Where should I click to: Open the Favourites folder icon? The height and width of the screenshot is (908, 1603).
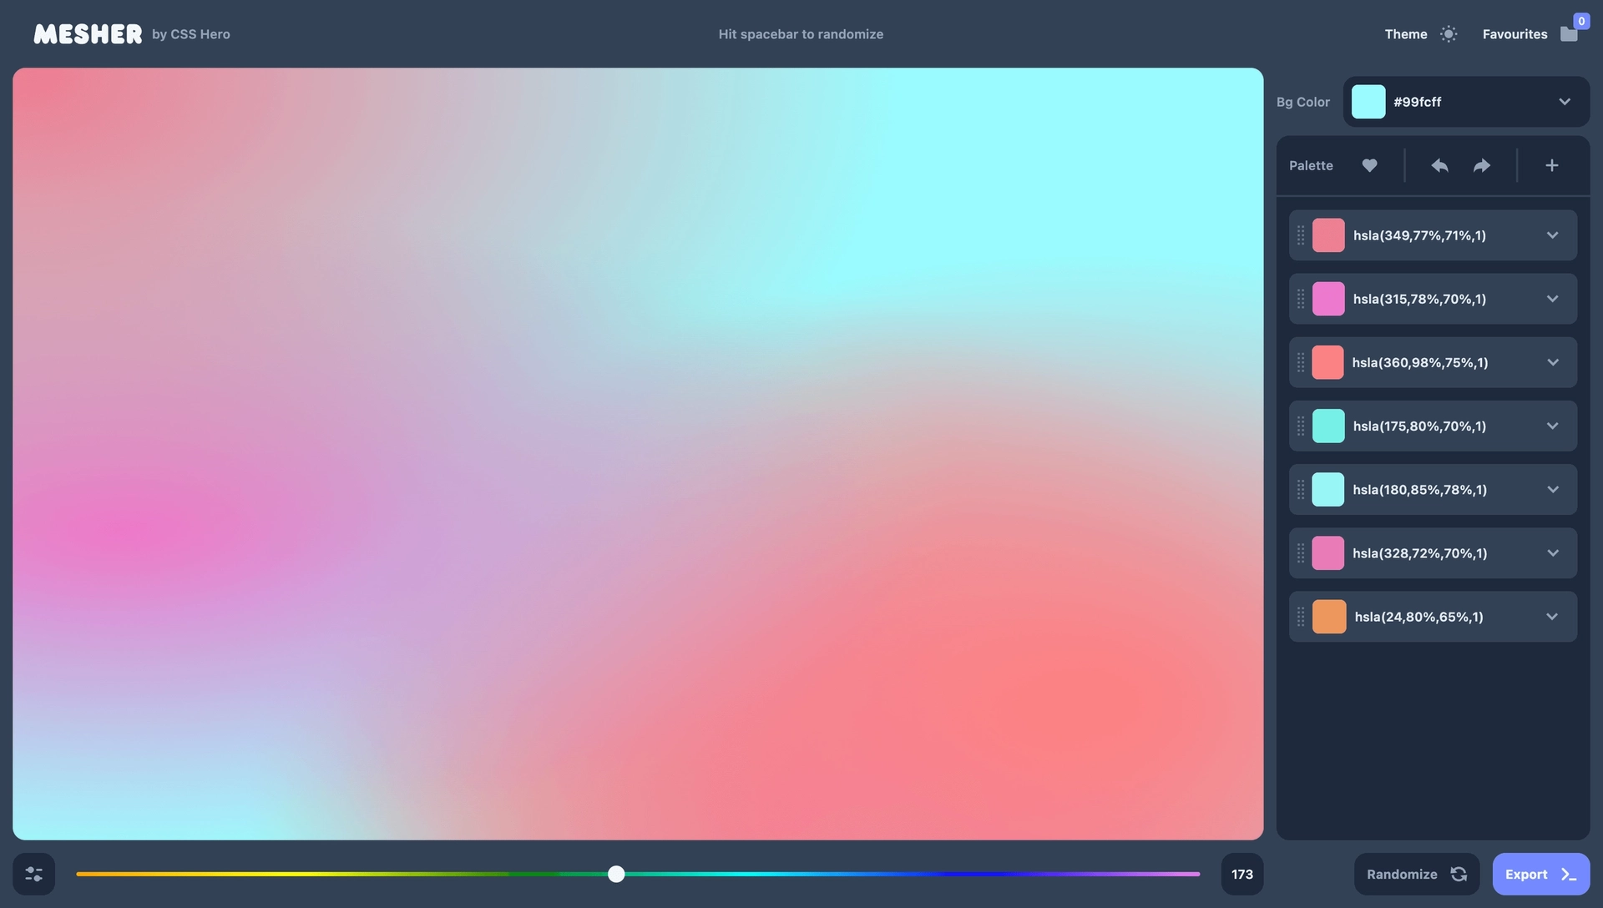pyautogui.click(x=1569, y=34)
